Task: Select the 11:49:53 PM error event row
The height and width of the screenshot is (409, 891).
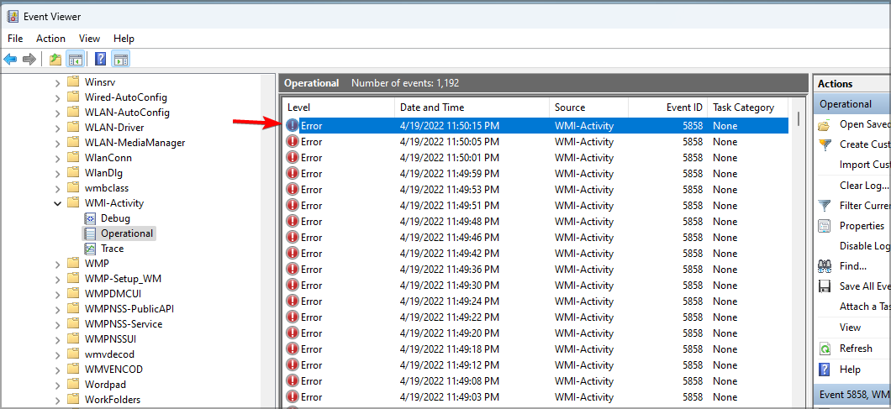Action: point(535,189)
